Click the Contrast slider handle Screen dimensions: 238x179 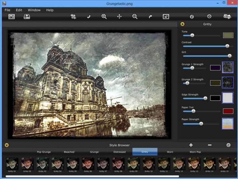[x=227, y=46]
